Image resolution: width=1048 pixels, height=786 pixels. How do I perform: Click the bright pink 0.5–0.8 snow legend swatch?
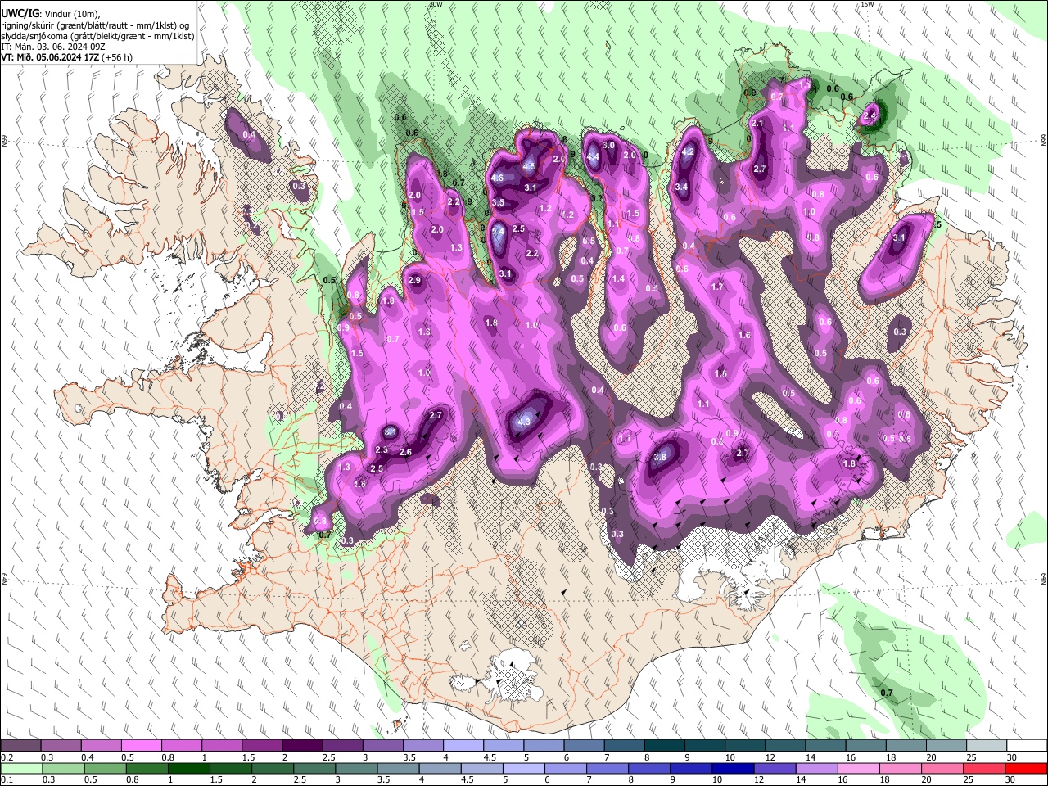(141, 746)
